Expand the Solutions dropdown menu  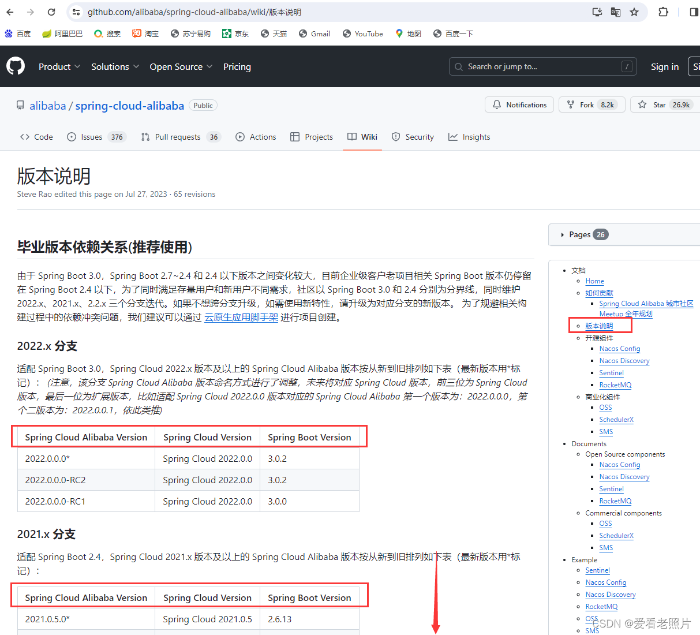coord(115,66)
